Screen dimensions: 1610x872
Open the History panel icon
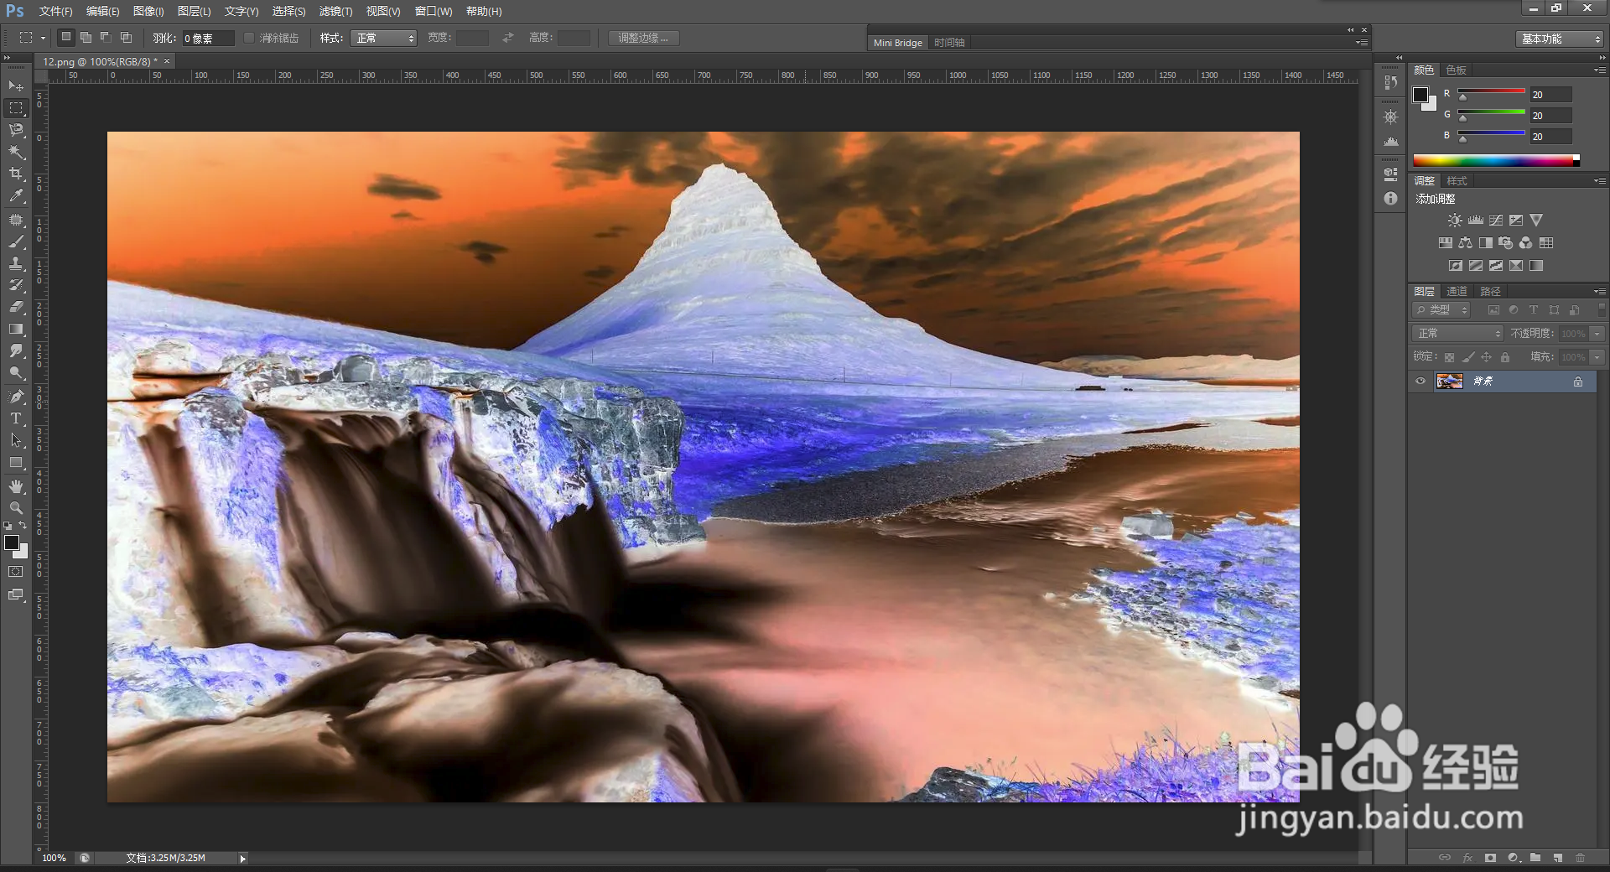[1391, 82]
